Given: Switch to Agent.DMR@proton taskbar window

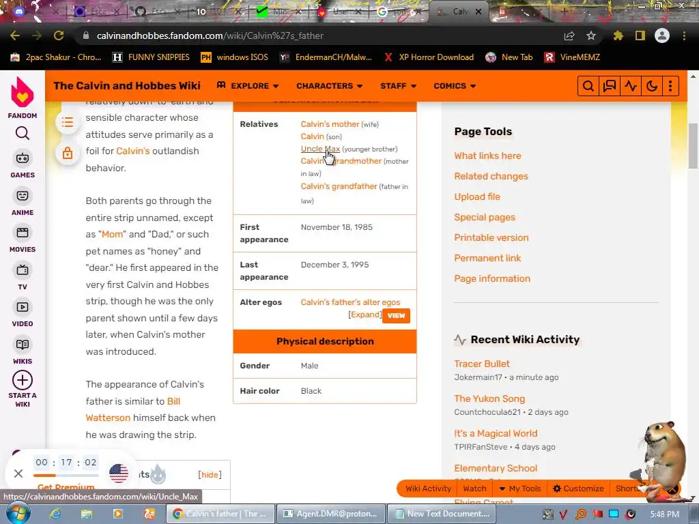Looking at the screenshot, I should (331, 514).
